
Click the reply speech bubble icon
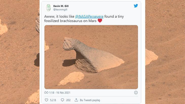tap(62, 100)
